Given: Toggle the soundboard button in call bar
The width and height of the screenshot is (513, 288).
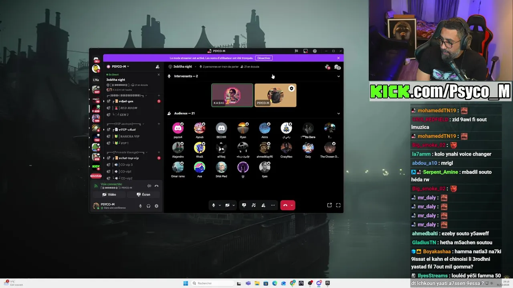Looking at the screenshot, I should tap(254, 205).
